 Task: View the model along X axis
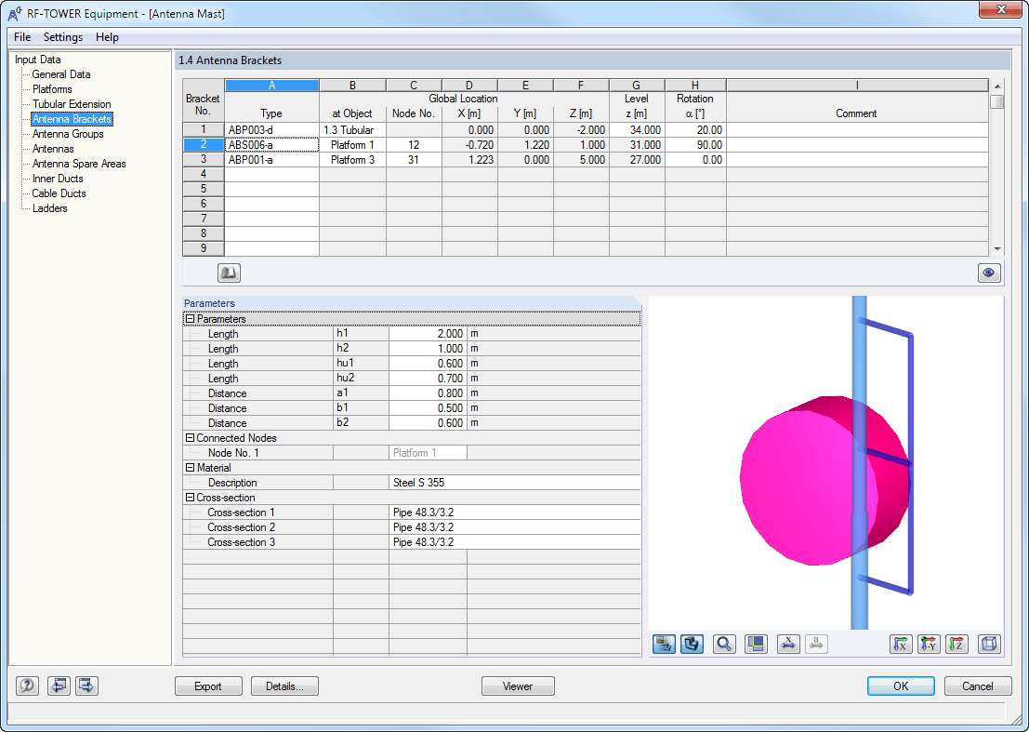click(901, 644)
